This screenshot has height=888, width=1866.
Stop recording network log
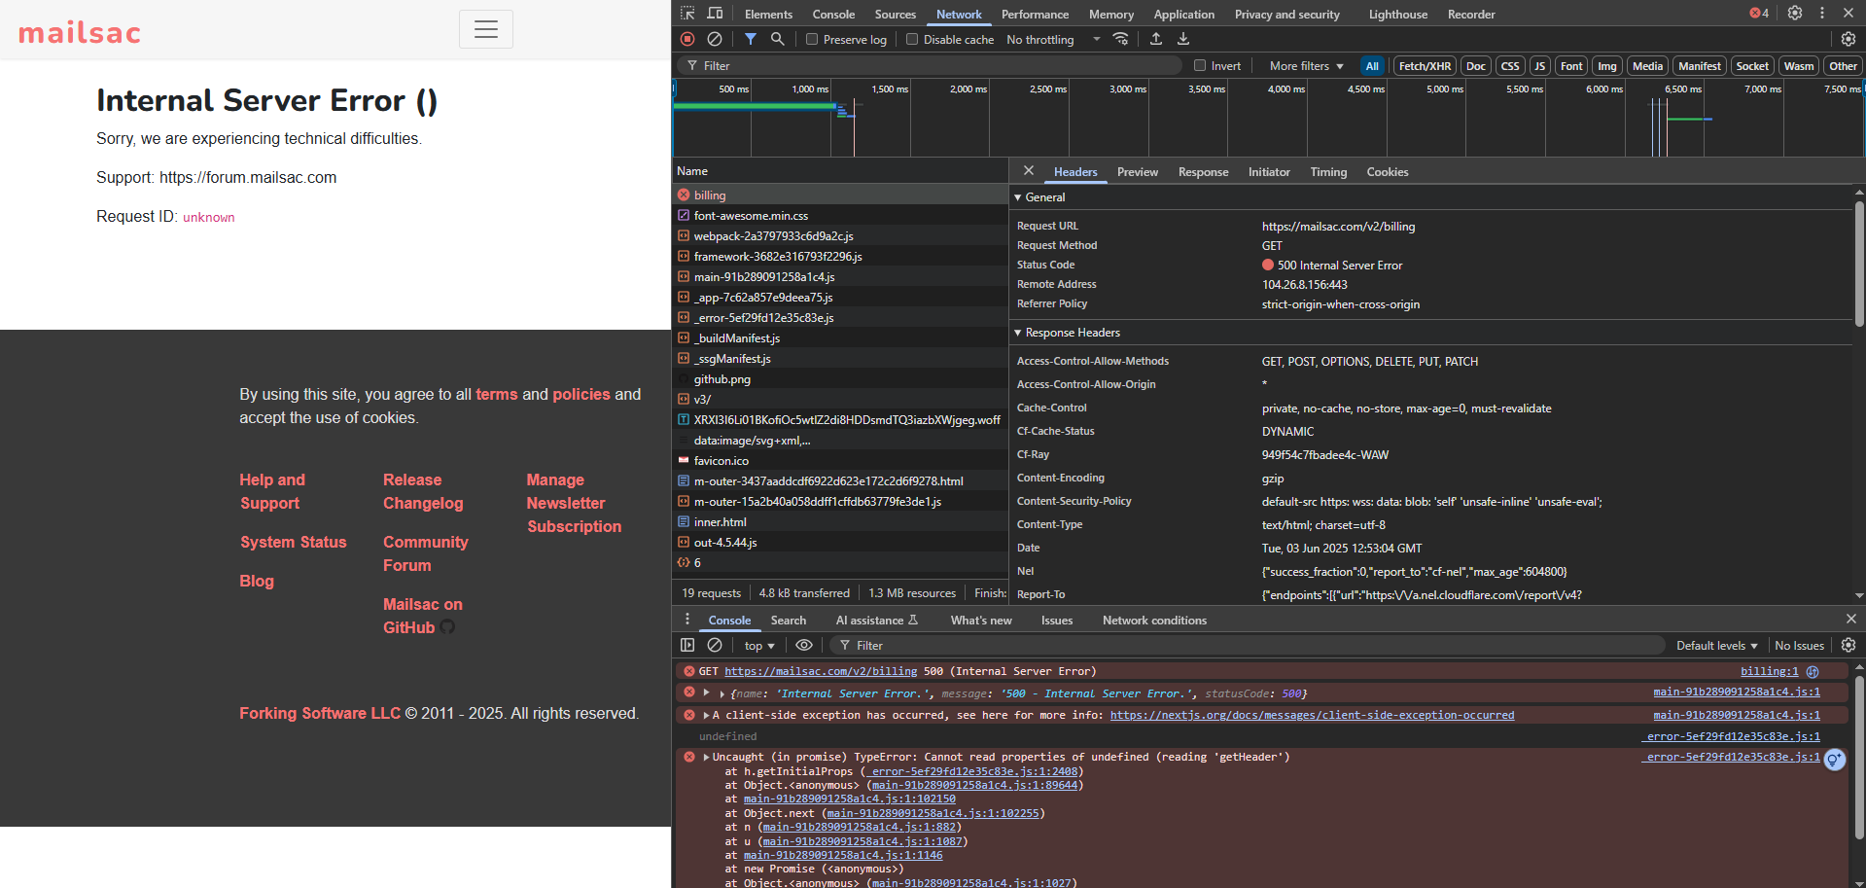(x=687, y=39)
